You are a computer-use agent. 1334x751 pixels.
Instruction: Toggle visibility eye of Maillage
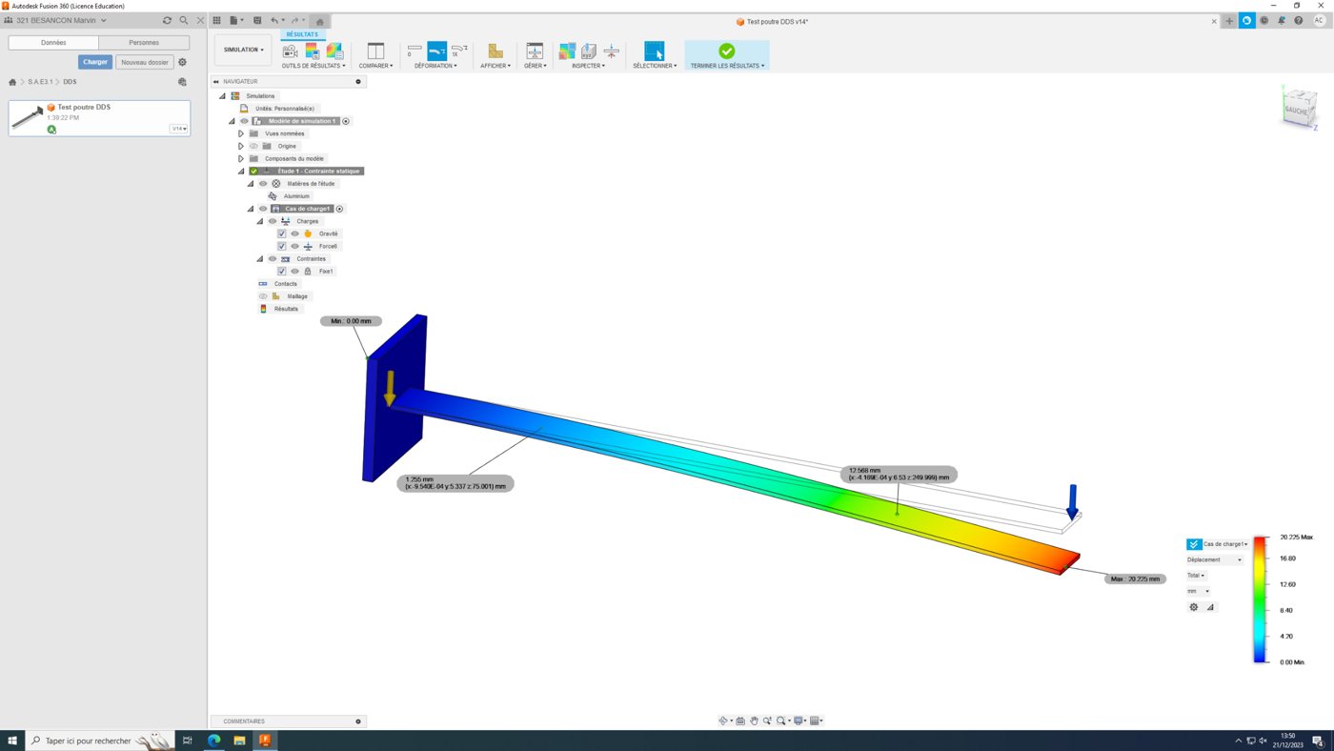click(x=263, y=296)
